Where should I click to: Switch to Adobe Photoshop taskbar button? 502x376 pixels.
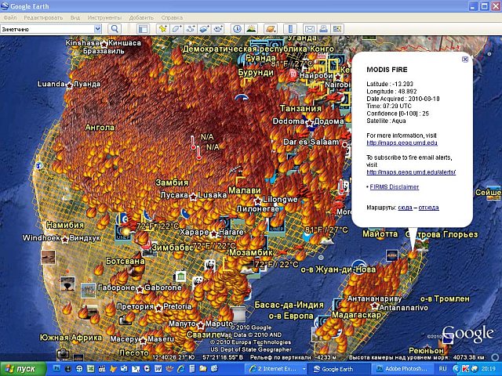pyautogui.click(x=402, y=369)
